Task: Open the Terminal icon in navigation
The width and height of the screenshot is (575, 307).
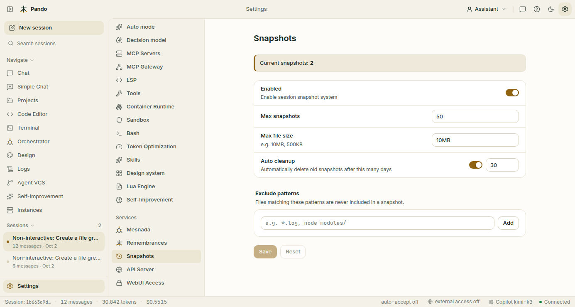Action: [x=10, y=128]
